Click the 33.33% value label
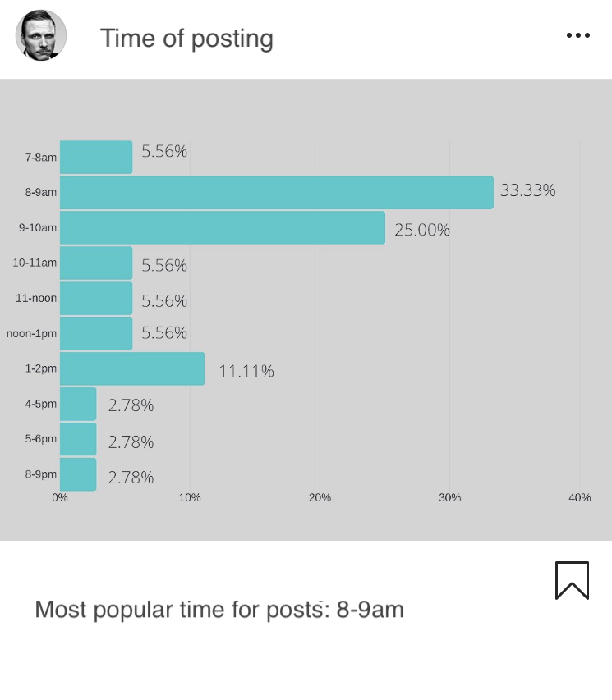The height and width of the screenshot is (700, 612). click(x=528, y=190)
